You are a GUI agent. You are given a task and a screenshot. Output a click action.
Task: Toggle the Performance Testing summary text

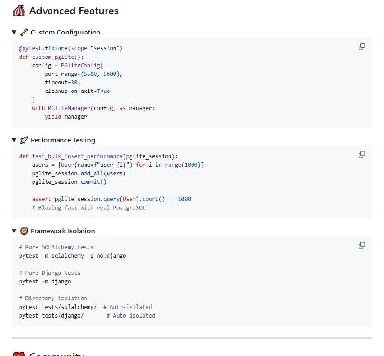[x=61, y=140]
